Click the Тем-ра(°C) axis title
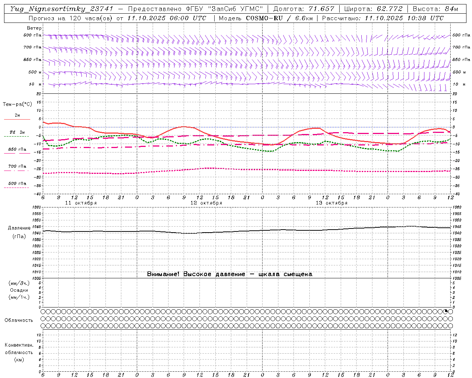Screen dimensions: 472x378 (x=17, y=104)
